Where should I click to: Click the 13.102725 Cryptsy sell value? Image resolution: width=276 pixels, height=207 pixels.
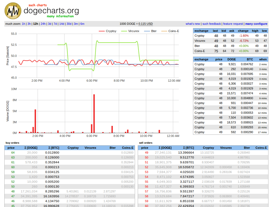pyautogui.click(x=207, y=153)
